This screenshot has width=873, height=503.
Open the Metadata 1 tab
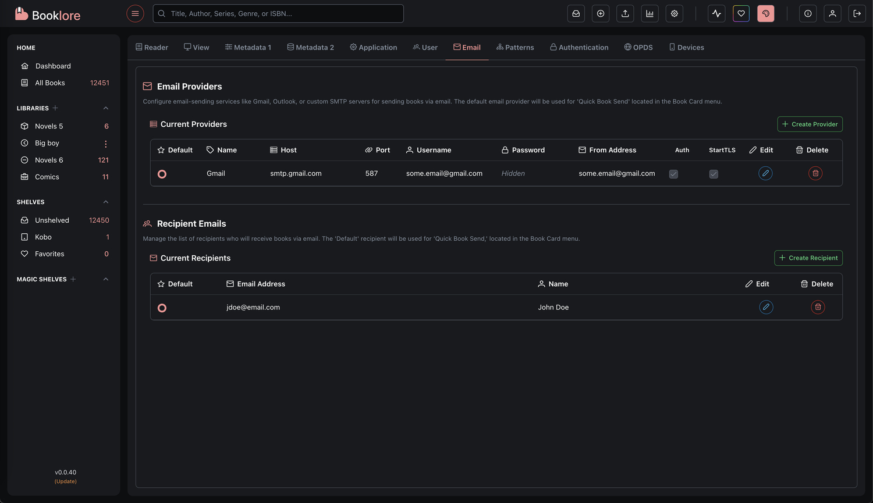(248, 48)
